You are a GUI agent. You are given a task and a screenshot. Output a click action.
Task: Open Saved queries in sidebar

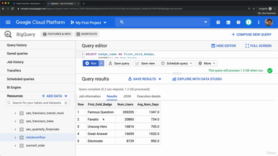(x=17, y=53)
